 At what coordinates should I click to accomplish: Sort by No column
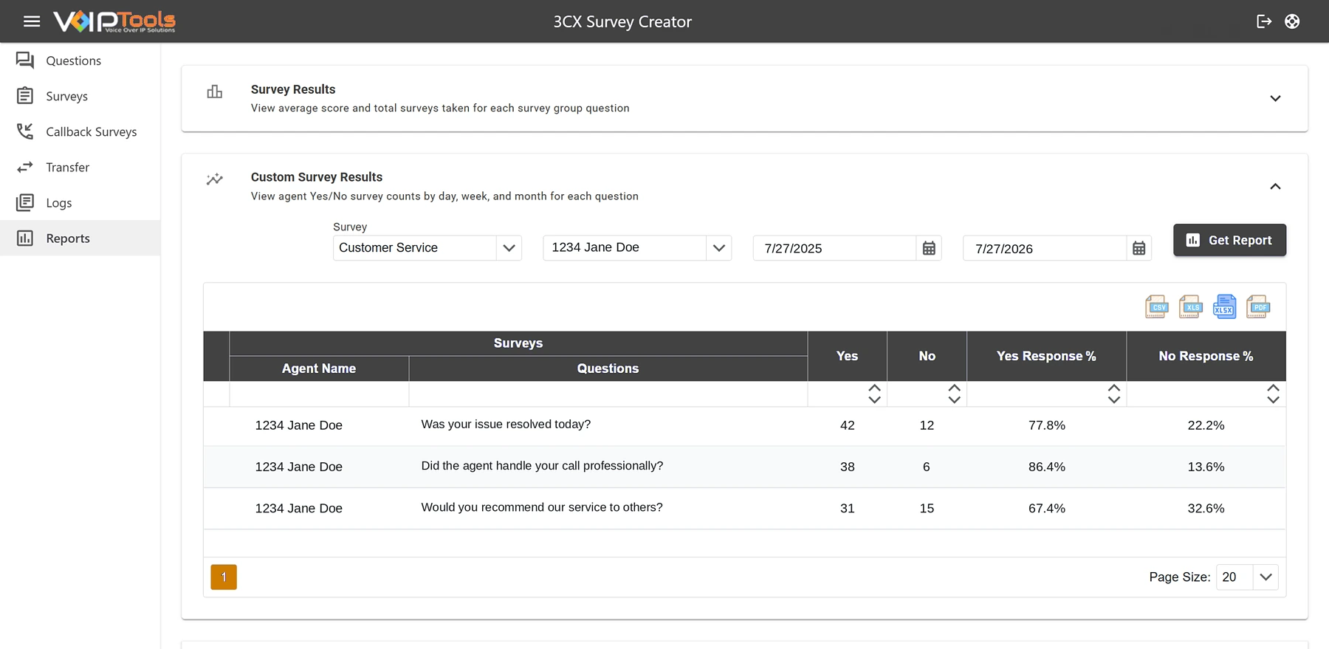[954, 394]
